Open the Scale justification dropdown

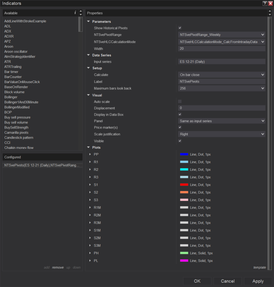(222, 134)
